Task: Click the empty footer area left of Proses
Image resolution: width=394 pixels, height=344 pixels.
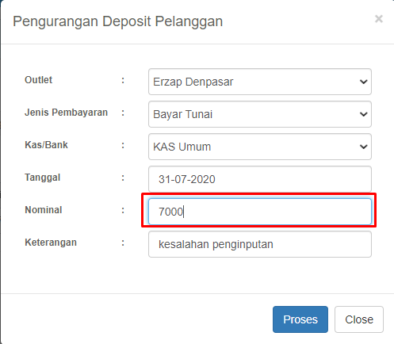Action: pyautogui.click(x=136, y=319)
